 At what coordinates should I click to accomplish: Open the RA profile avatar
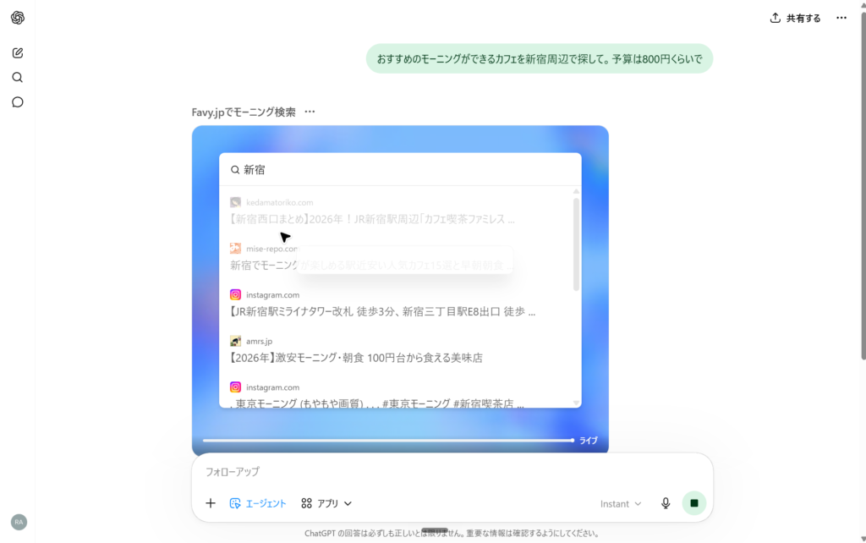[19, 522]
